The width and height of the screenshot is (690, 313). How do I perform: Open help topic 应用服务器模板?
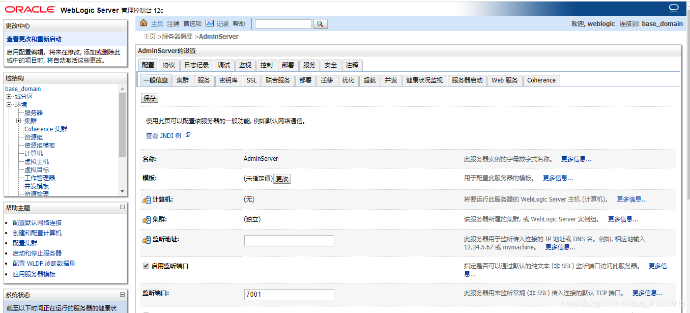(x=34, y=274)
